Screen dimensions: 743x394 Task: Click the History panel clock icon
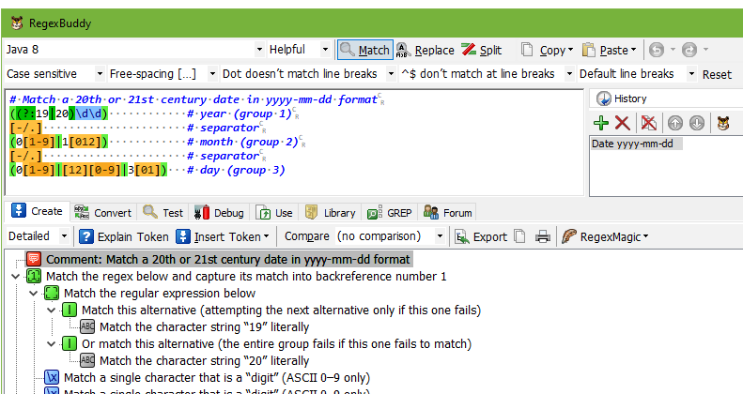604,98
